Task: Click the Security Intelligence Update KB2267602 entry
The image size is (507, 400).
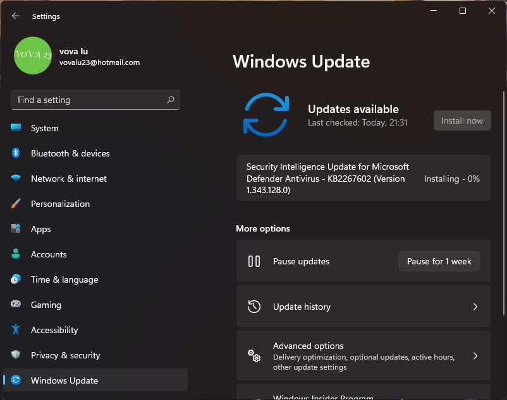Action: (363, 178)
